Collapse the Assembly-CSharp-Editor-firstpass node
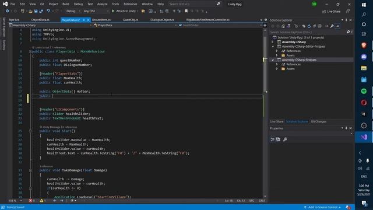Viewport: 373px width, 210px height. click(273, 47)
